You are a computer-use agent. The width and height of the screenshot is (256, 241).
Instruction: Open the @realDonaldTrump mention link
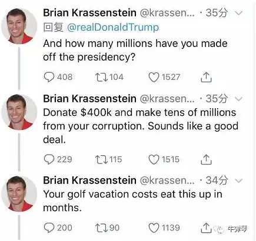click(113, 27)
